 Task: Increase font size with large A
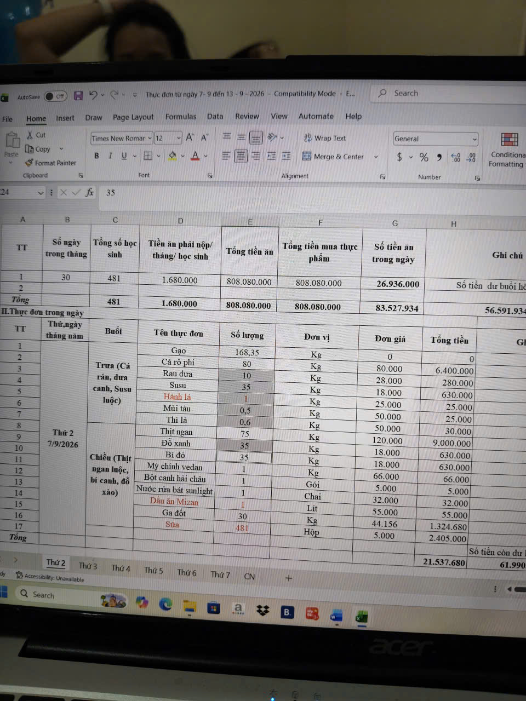pyautogui.click(x=190, y=137)
